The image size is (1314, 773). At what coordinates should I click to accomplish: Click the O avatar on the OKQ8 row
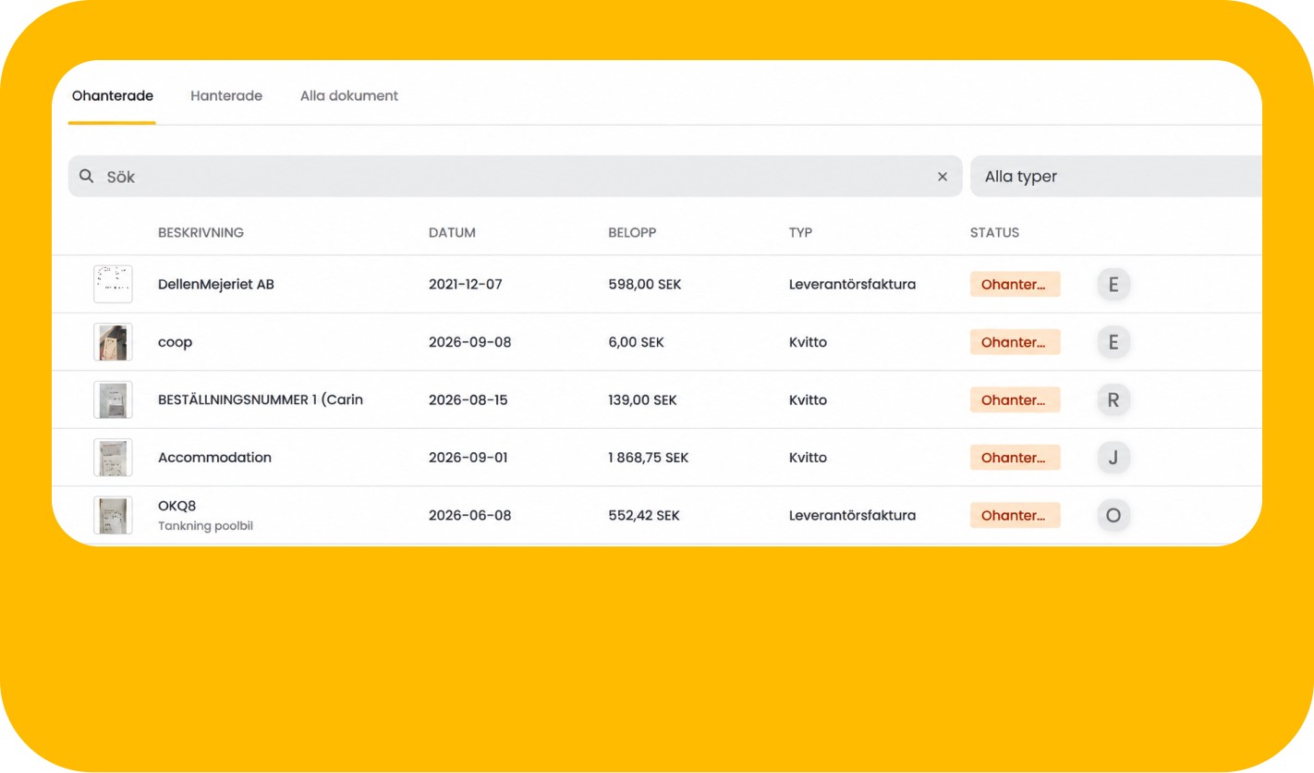[1113, 516]
